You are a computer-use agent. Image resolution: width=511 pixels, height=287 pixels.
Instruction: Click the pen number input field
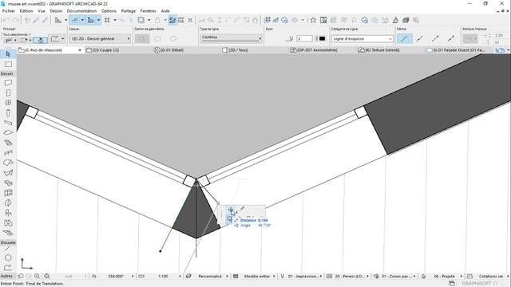[x=305, y=39]
